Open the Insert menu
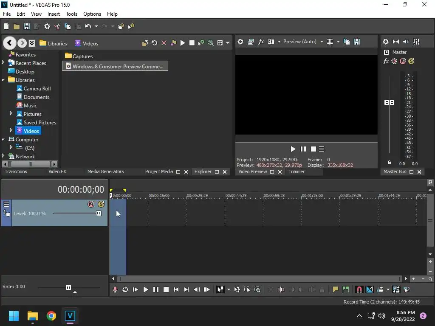 coord(54,14)
